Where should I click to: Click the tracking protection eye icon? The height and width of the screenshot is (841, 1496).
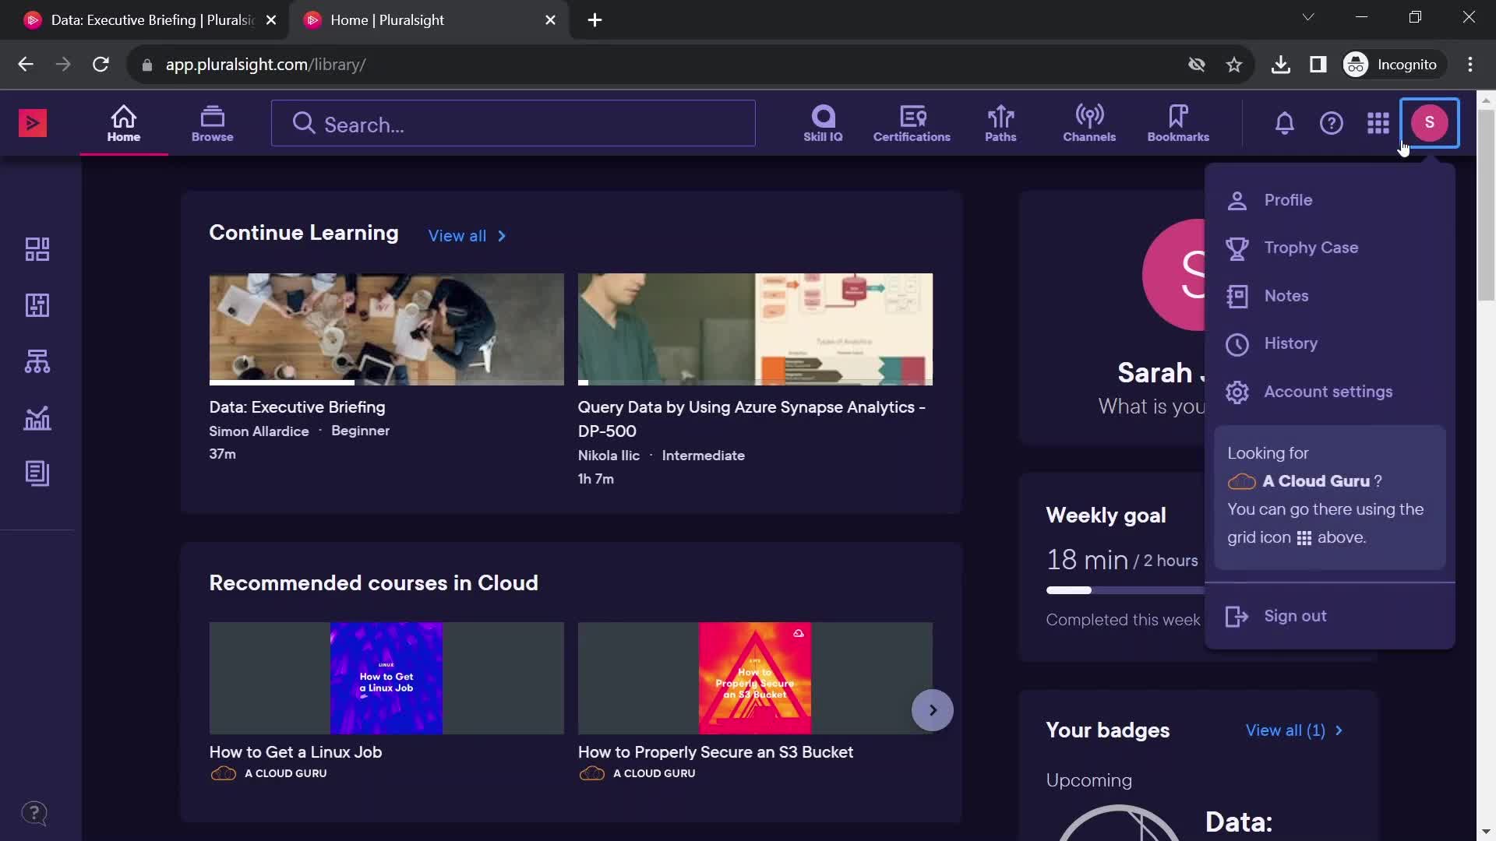pos(1197,65)
